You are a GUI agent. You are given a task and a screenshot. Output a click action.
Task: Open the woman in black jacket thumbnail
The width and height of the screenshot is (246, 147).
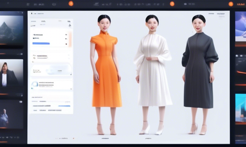12,73
